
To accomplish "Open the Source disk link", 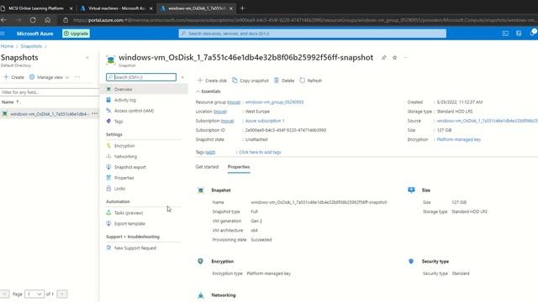I will tap(488, 121).
